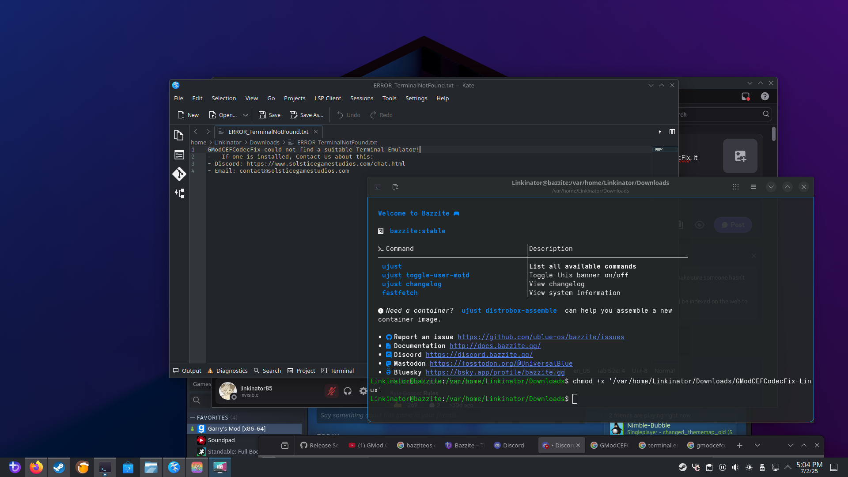This screenshot has width=848, height=477.
Task: Open the docs.bazzite.gg link
Action: [495, 346]
